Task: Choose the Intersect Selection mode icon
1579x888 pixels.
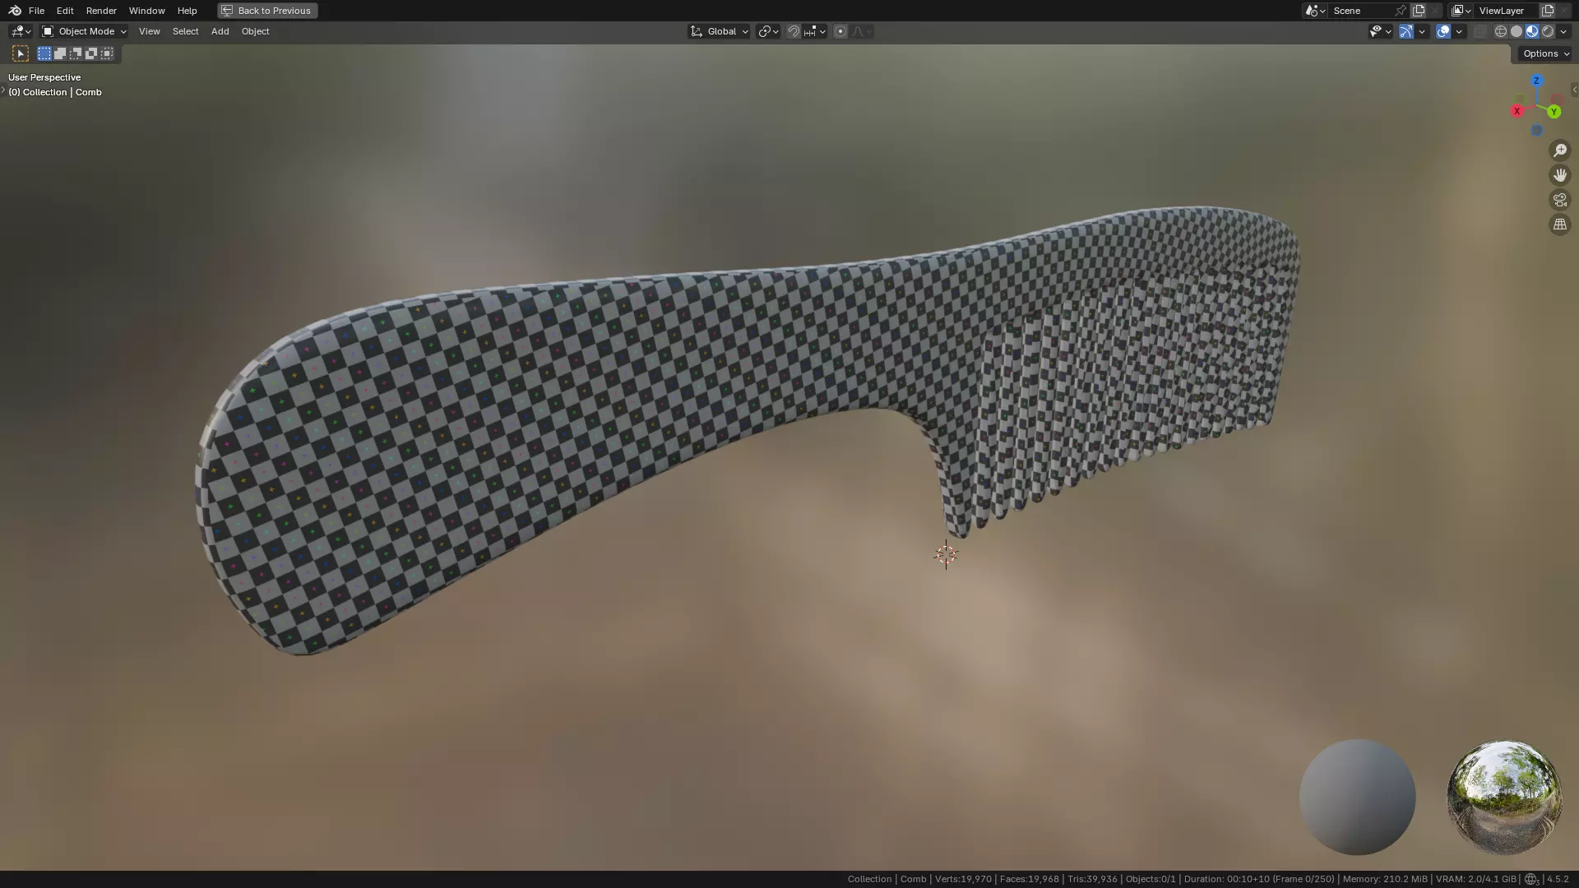Action: 107,53
